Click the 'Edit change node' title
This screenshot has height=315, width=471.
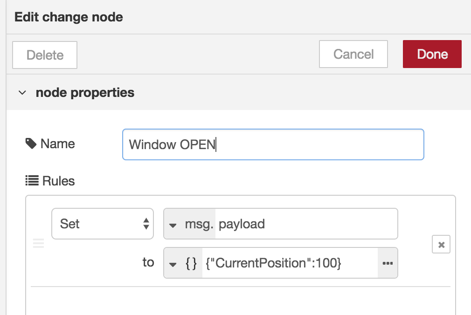[69, 17]
